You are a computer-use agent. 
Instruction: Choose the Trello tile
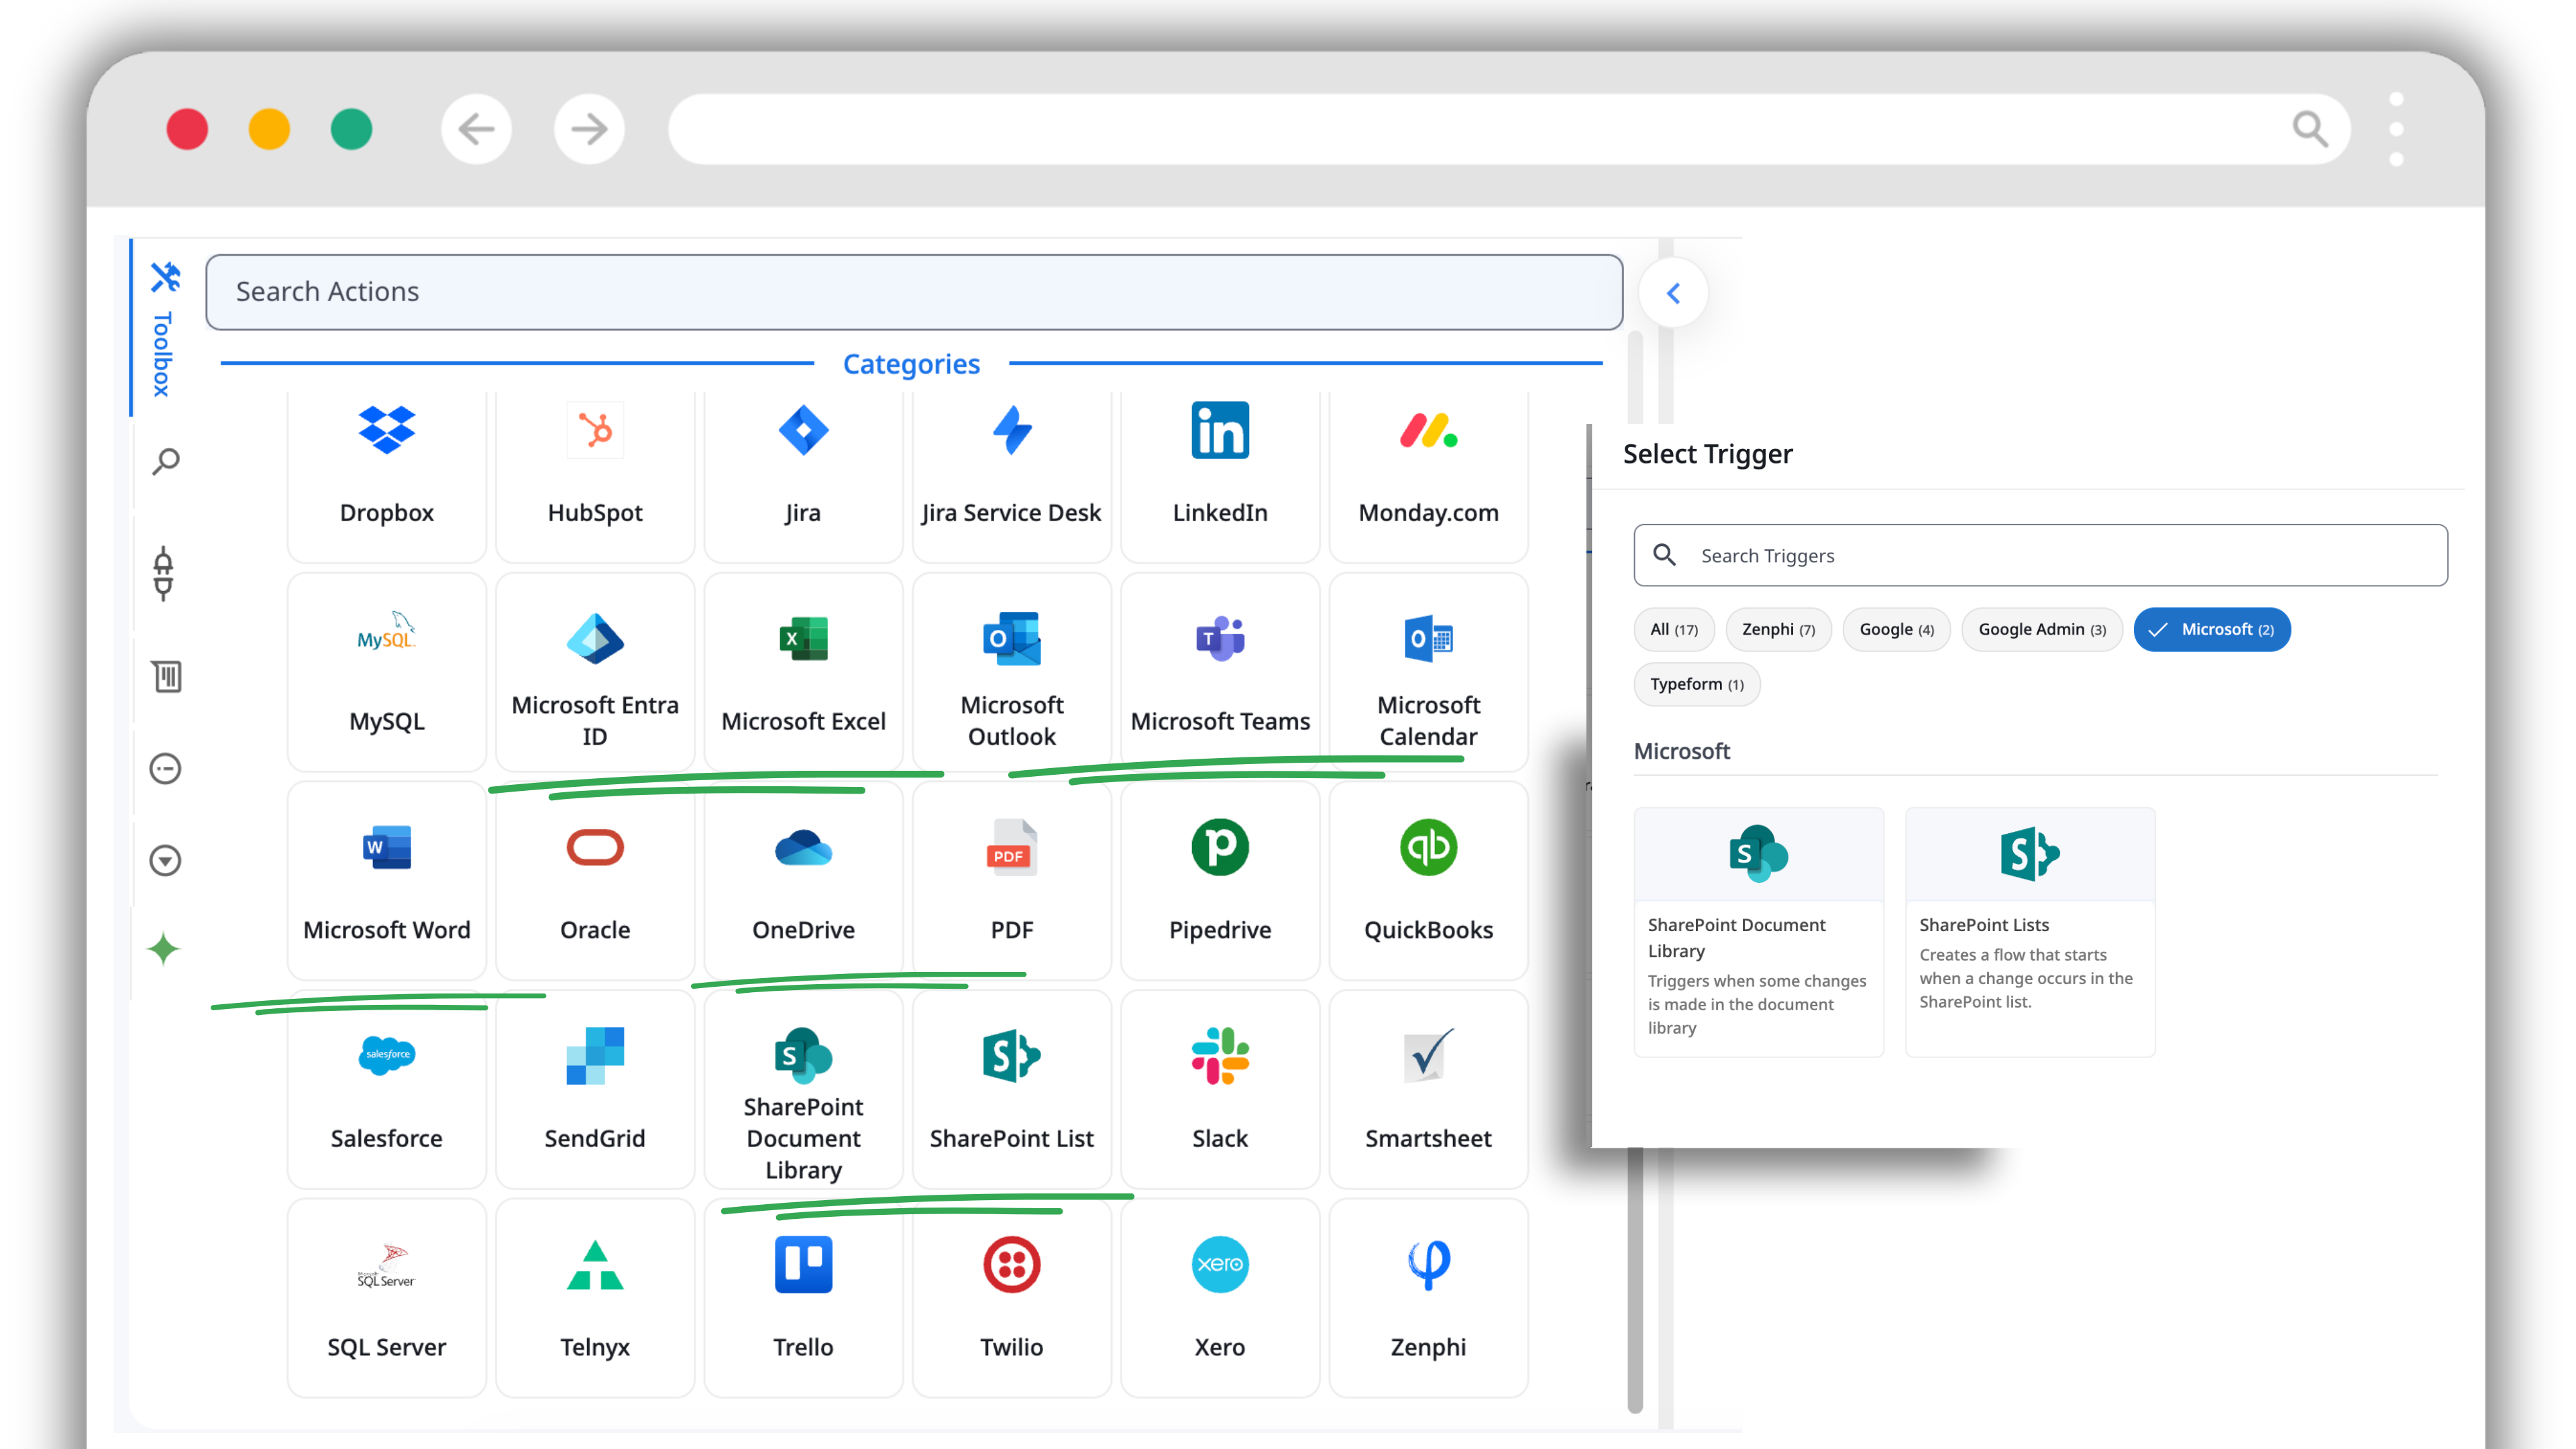click(803, 1298)
